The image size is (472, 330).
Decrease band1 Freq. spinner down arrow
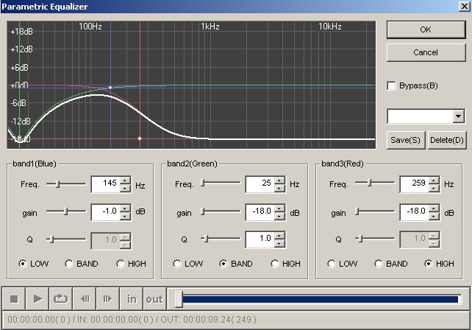coord(125,189)
